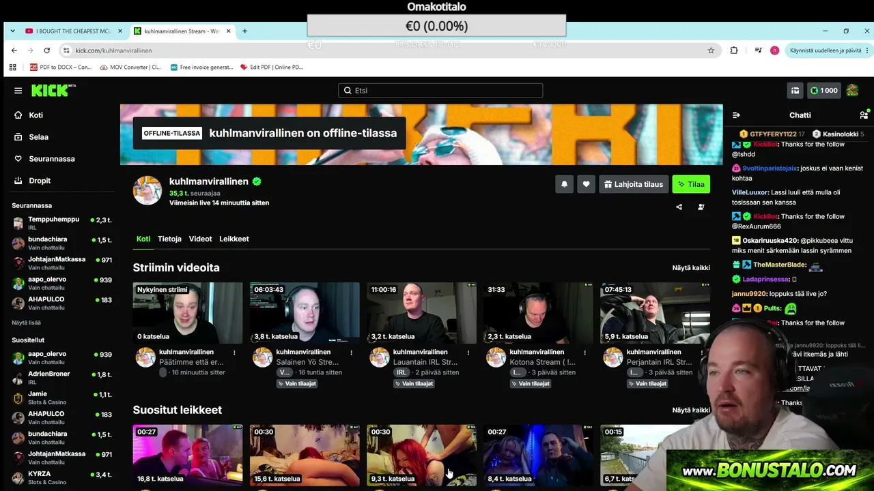
Task: Open the 31:33 video thumbnail
Action: pos(538,313)
